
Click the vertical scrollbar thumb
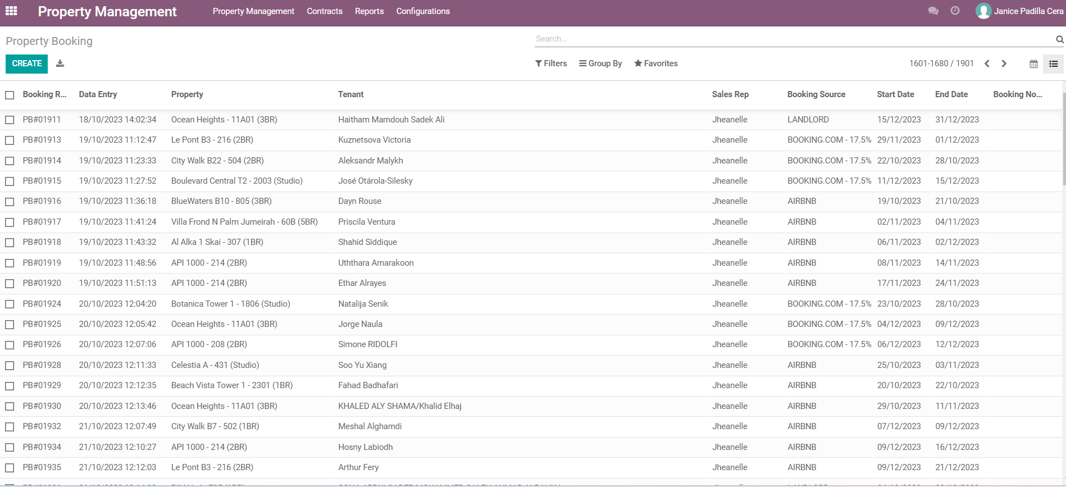coord(1064,139)
